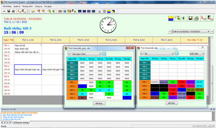This screenshot has height=128, width=216.
Task: Click the printer icon in main toolbar
Action: 13,11
